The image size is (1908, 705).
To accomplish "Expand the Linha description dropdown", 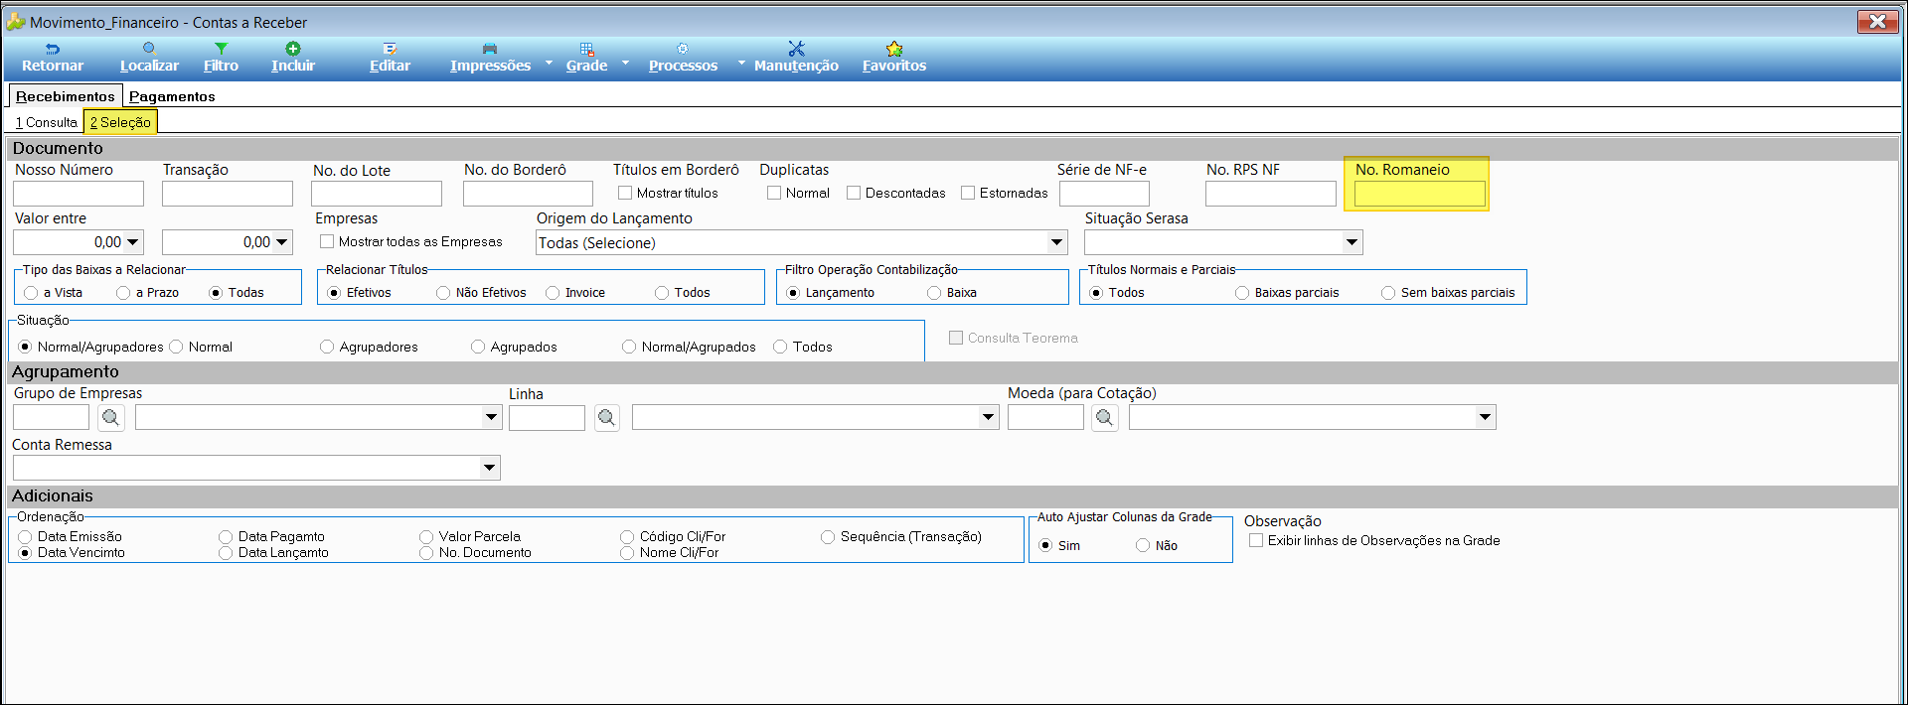I will [x=988, y=417].
